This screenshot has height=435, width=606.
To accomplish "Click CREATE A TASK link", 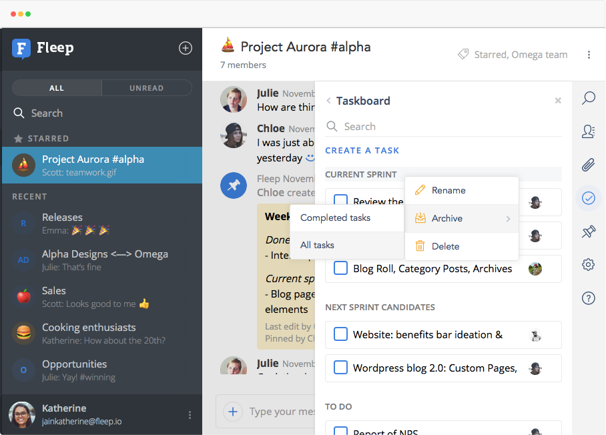I will point(362,151).
